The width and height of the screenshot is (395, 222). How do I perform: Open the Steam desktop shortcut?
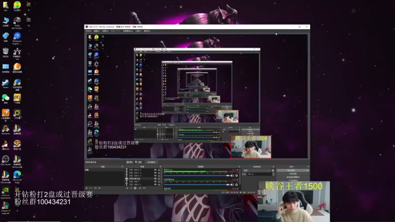(5, 84)
